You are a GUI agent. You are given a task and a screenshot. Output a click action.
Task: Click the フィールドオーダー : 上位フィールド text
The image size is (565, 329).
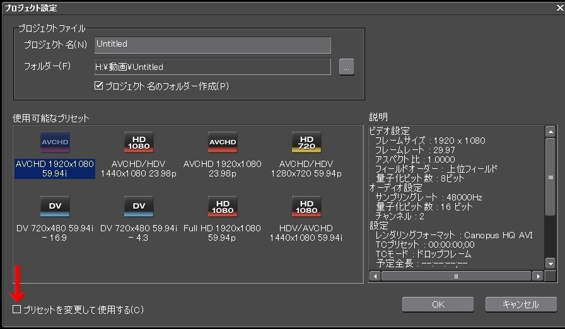point(436,169)
